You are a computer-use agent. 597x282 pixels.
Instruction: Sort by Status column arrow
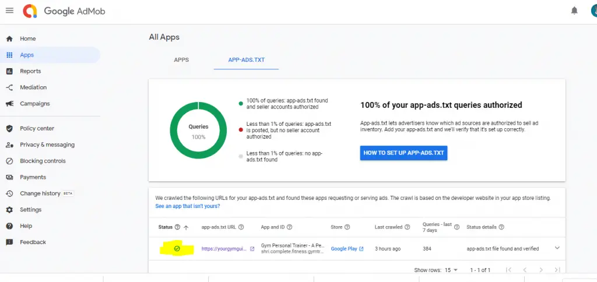coord(186,228)
